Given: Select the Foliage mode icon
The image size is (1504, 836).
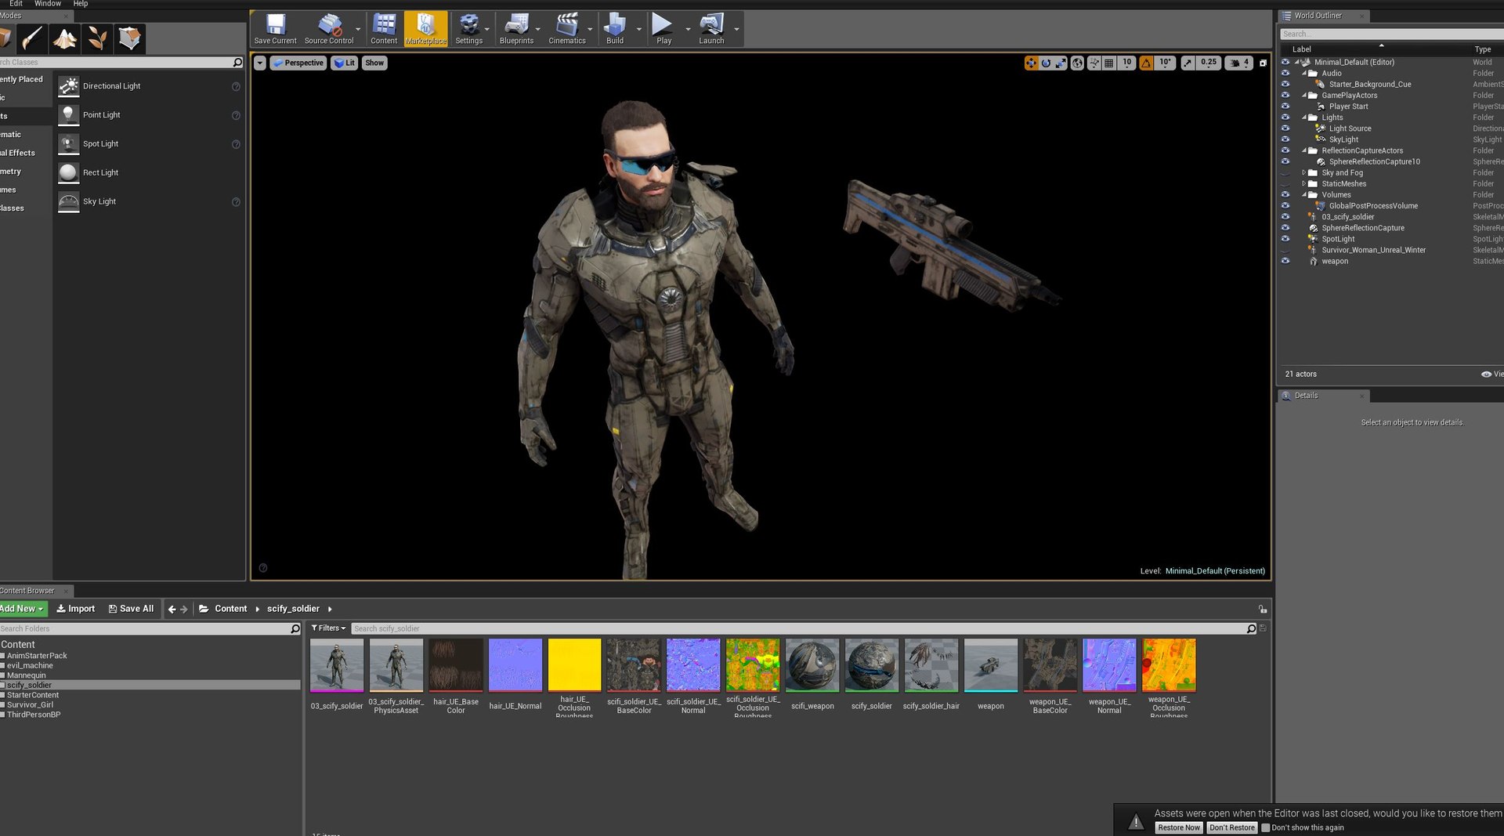Looking at the screenshot, I should [98, 38].
